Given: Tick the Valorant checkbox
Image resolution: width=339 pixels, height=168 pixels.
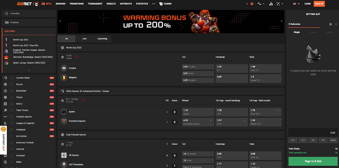Looking at the screenshot, I should click(x=12, y=149).
